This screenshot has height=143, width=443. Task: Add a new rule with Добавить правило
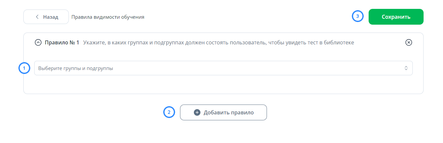point(223,112)
